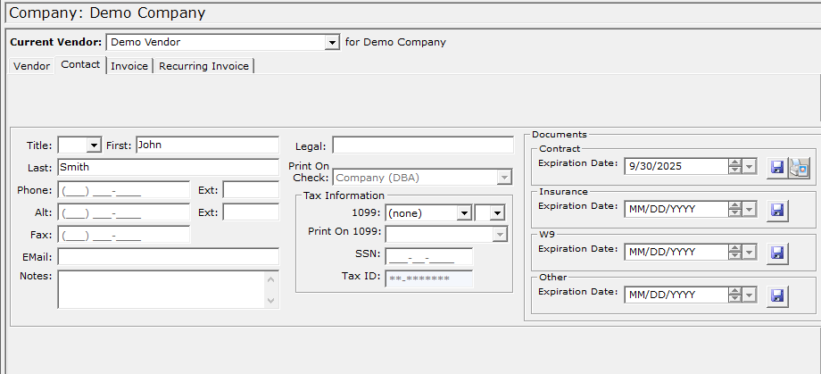Open the 1099 type dropdown
The width and height of the screenshot is (821, 374).
point(463,213)
